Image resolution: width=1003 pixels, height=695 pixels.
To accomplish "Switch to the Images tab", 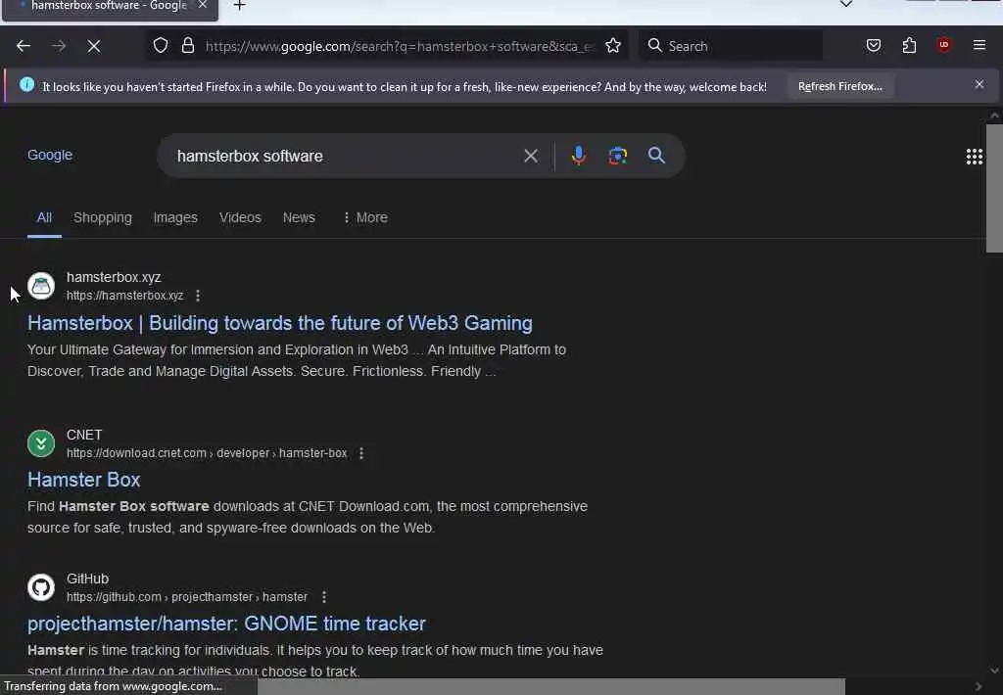I will pyautogui.click(x=175, y=217).
